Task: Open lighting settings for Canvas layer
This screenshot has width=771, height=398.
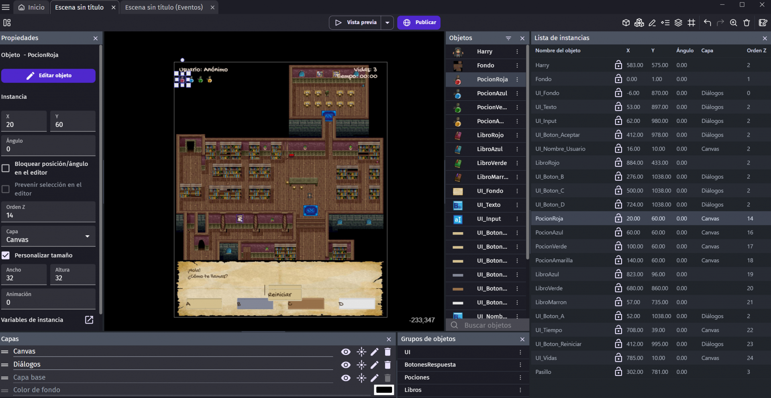Action: 361,352
